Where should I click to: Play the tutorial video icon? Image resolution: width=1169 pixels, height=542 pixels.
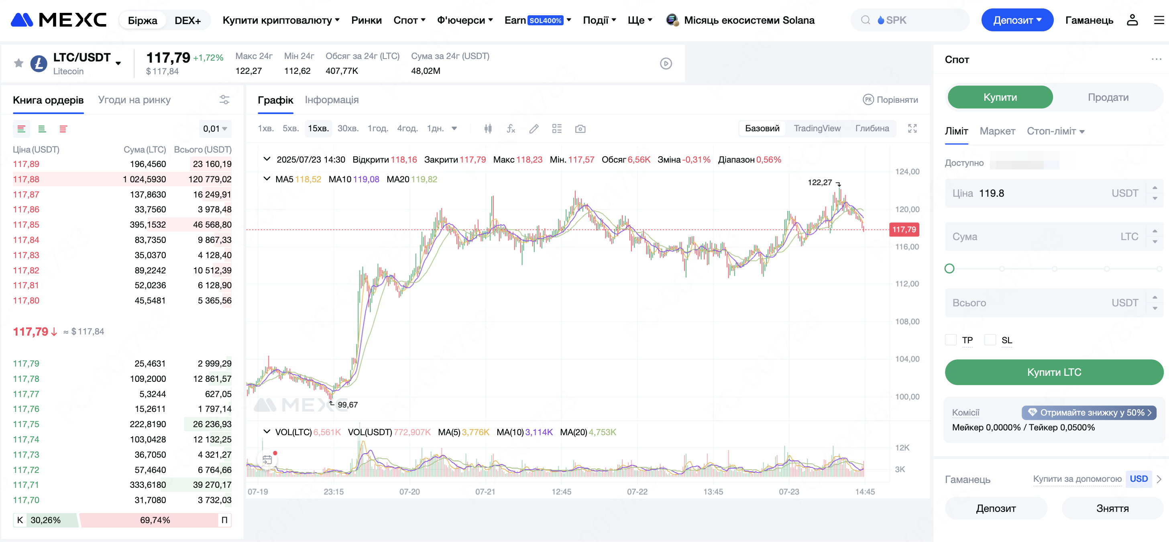[666, 63]
